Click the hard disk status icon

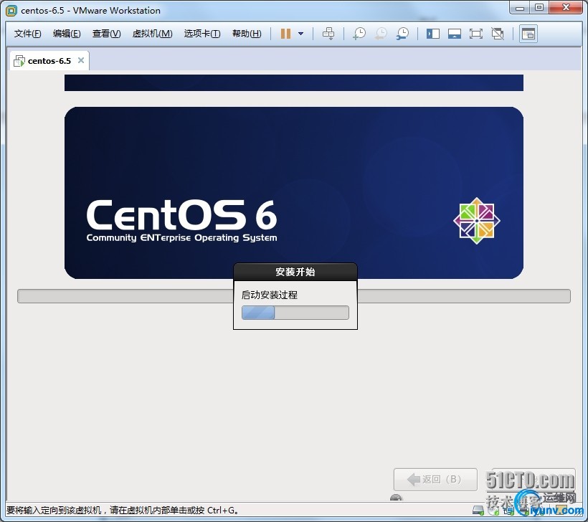click(x=478, y=511)
